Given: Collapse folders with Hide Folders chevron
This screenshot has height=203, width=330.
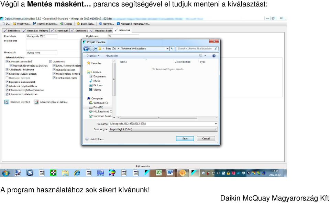Looking at the screenshot, I should pos(87,139).
